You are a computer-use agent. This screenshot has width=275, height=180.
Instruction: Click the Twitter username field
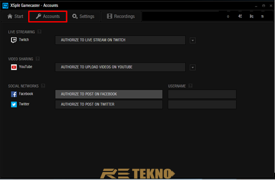202,104
